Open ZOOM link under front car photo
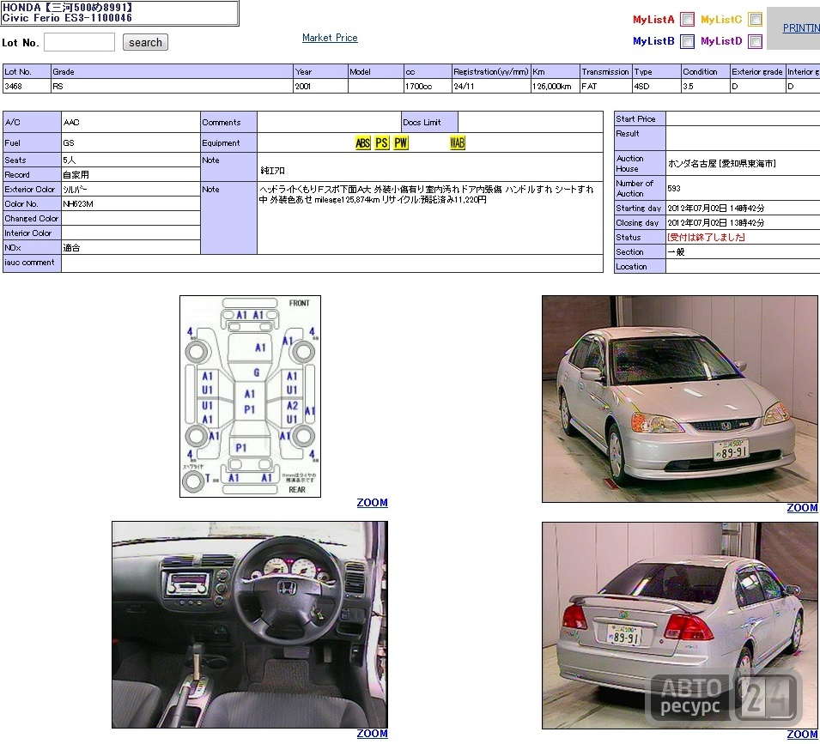 point(802,508)
